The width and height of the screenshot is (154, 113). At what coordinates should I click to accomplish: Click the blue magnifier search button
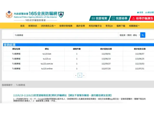point(143,35)
